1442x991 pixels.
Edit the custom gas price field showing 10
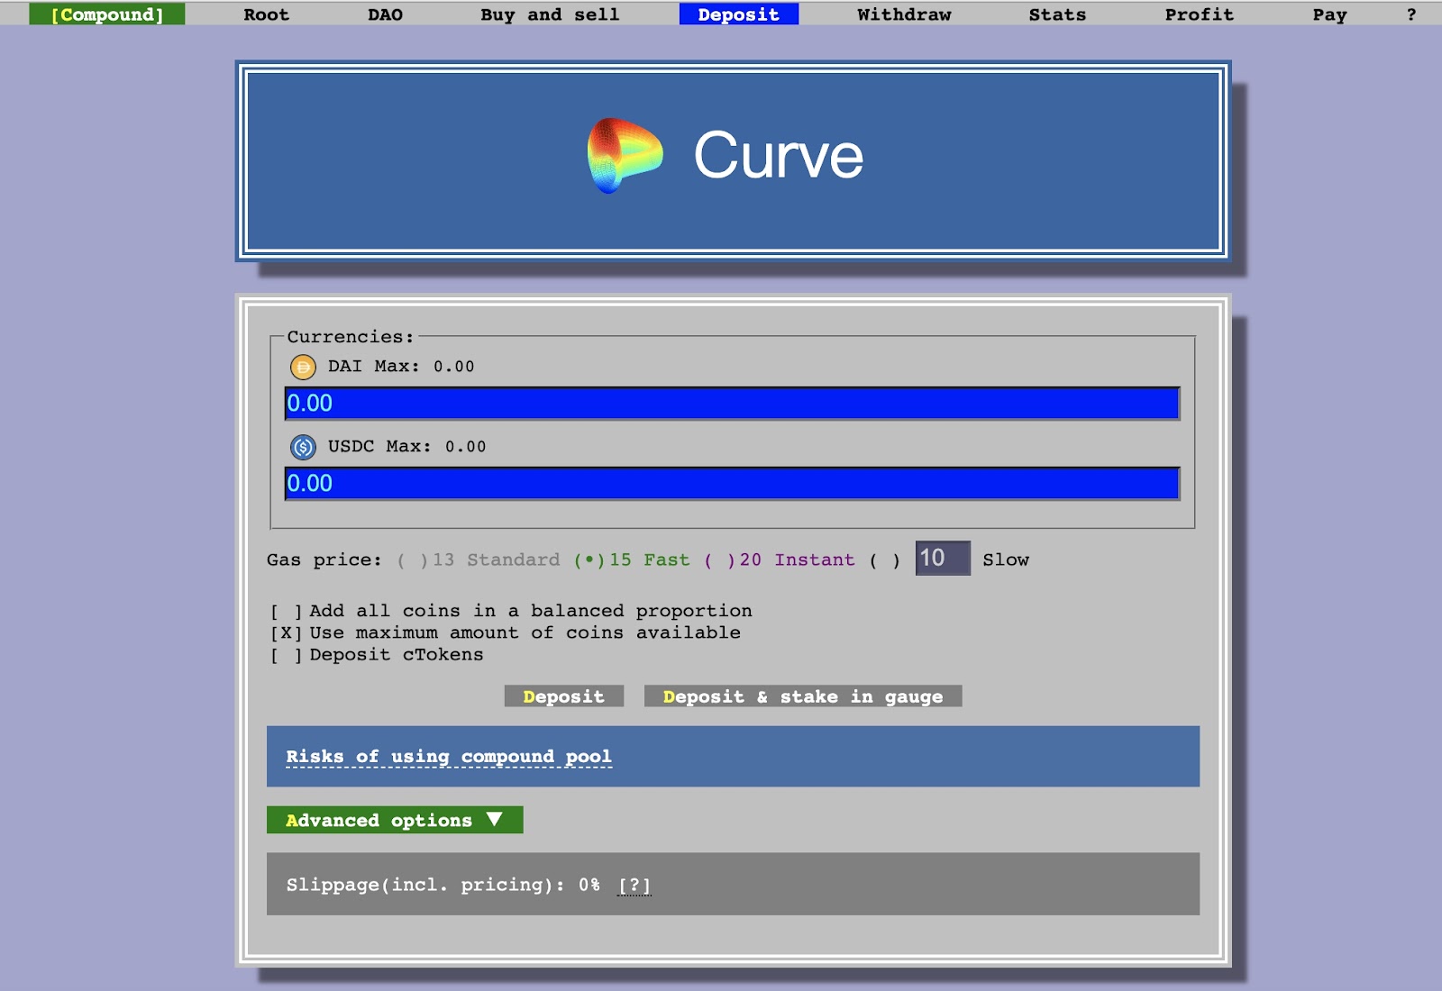tap(943, 559)
